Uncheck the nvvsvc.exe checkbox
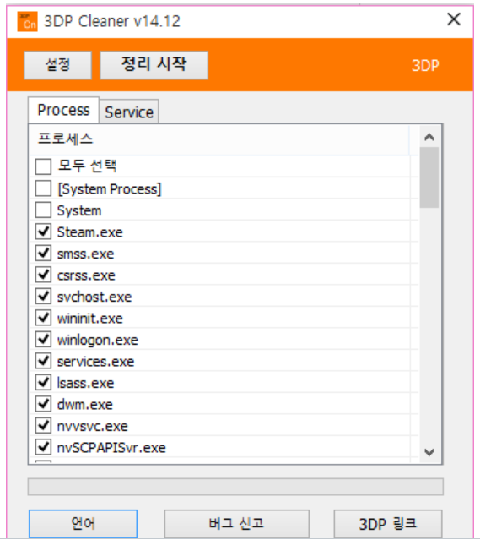 pyautogui.click(x=43, y=425)
